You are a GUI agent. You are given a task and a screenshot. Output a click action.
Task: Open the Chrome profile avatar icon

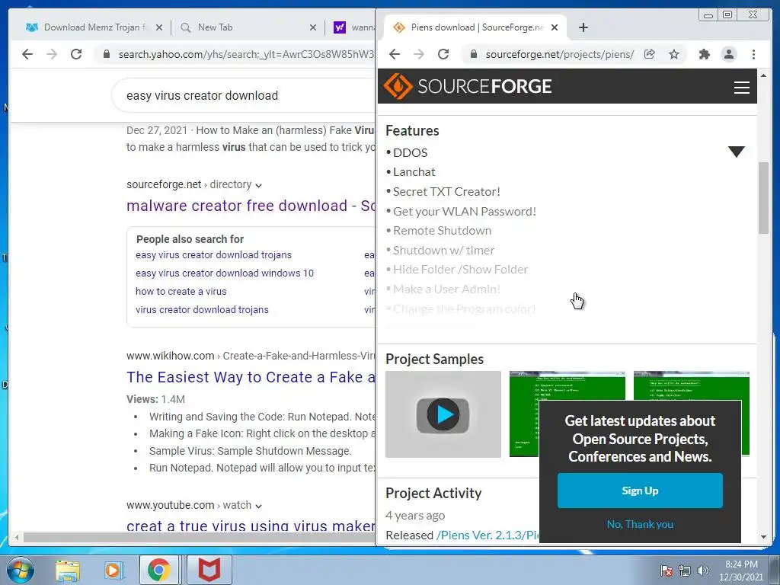(729, 54)
